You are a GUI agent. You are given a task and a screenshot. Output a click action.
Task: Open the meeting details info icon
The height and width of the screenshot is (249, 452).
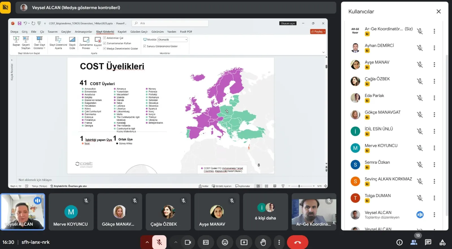[x=399, y=242]
